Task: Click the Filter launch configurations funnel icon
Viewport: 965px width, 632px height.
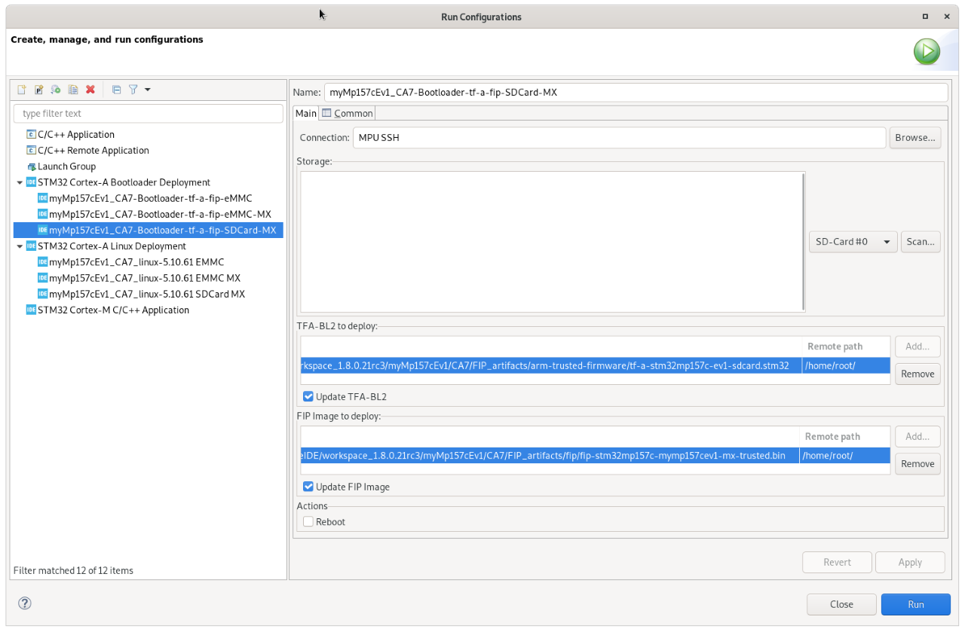Action: coord(133,90)
